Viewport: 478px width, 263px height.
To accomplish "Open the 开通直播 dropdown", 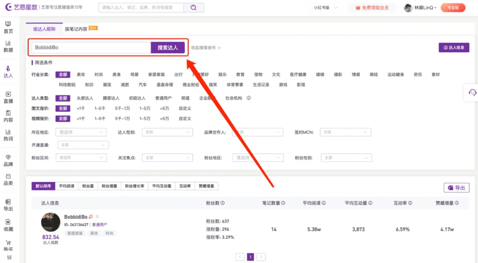I will point(83,145).
